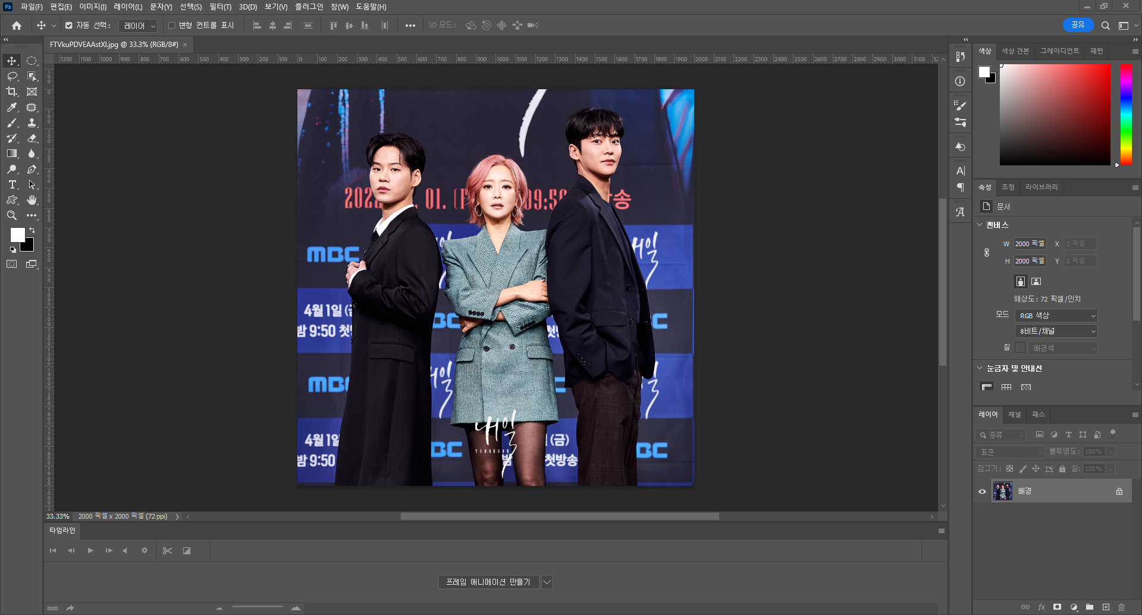Open the 필터(T) menu

point(220,7)
